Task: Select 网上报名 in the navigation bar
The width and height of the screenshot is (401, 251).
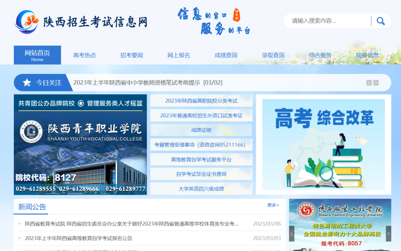Action: pos(179,55)
